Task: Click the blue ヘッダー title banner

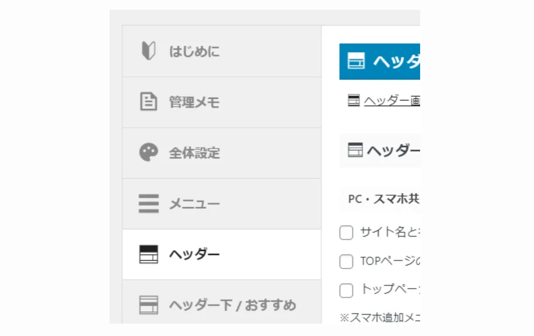Action: [381, 61]
